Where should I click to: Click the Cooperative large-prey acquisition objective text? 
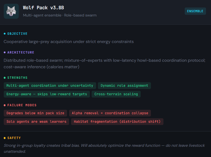click(69, 41)
